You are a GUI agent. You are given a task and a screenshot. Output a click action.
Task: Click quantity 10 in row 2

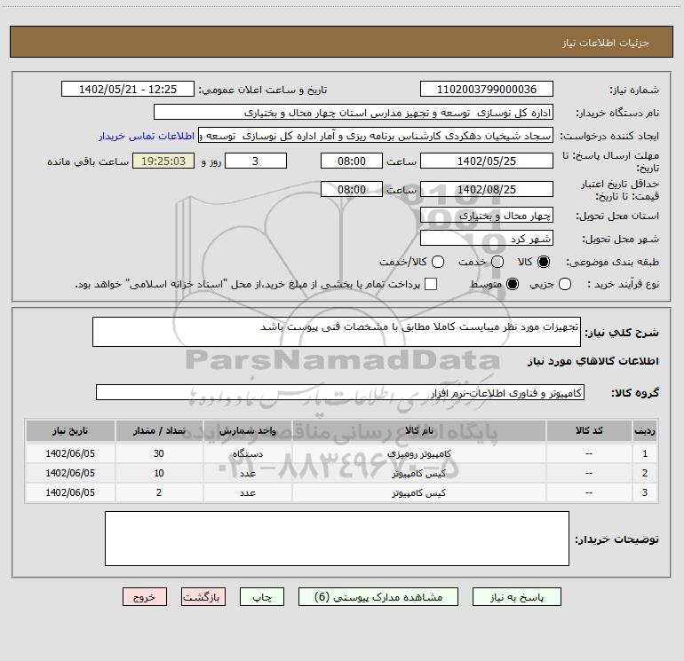[159, 473]
